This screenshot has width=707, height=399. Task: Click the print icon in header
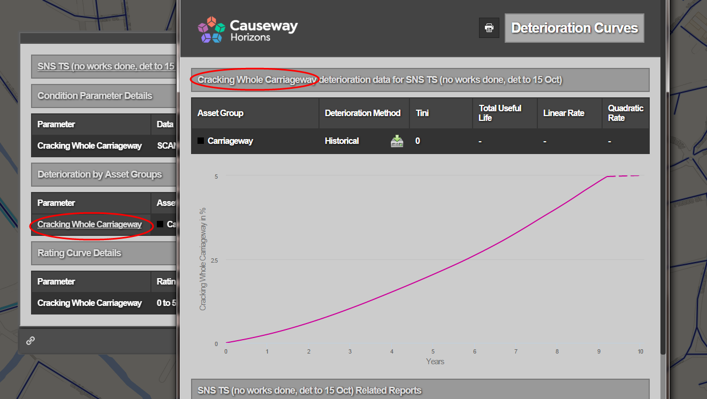[x=489, y=28]
